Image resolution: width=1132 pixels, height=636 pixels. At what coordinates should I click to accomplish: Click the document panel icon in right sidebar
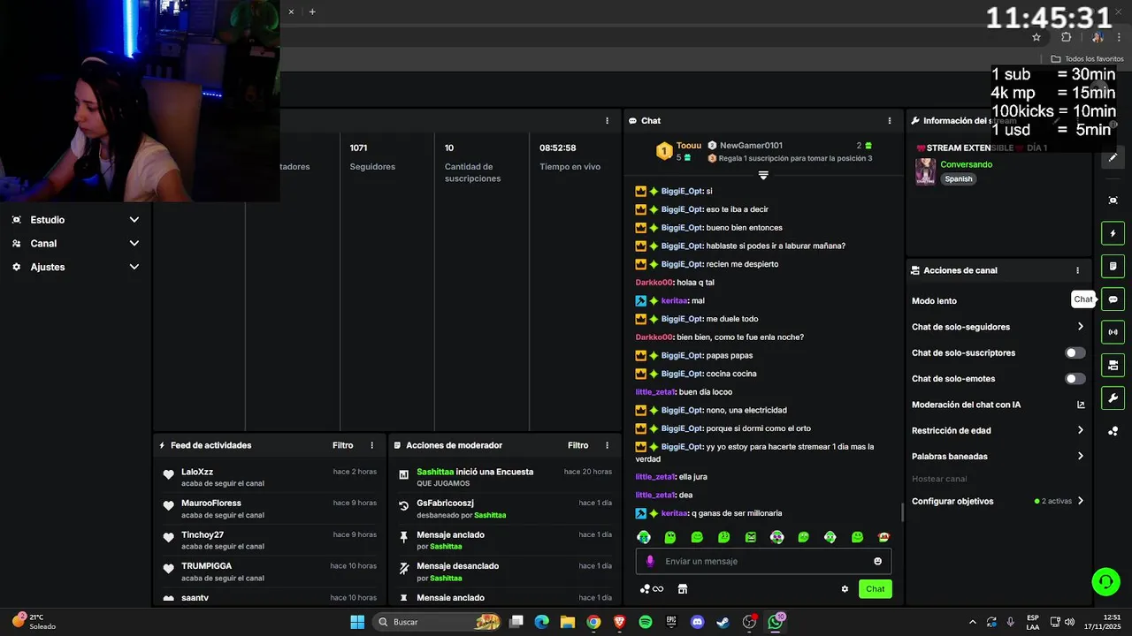(1113, 266)
